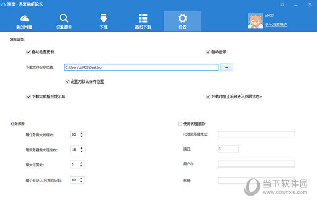Open the title bar menu icon
The image size is (317, 204).
pos(282,4)
